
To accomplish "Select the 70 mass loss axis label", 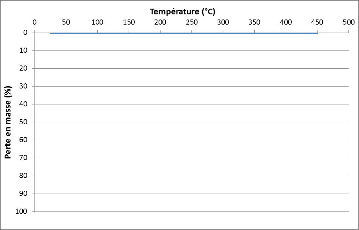I will click(x=26, y=158).
